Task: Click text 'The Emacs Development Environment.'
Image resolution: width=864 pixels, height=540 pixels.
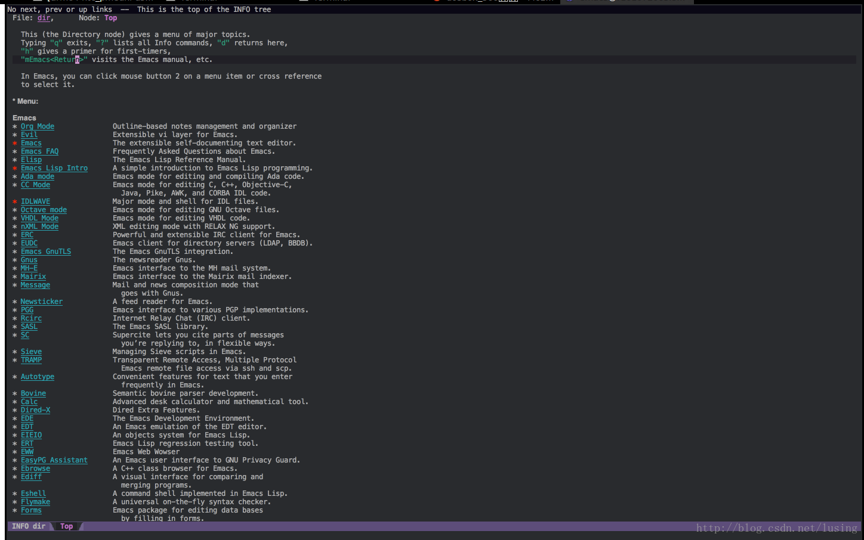Action: pyautogui.click(x=183, y=418)
